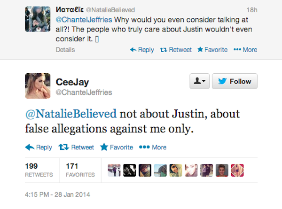
Task: Reply to CeeJay's tweet
Action: click(39, 147)
